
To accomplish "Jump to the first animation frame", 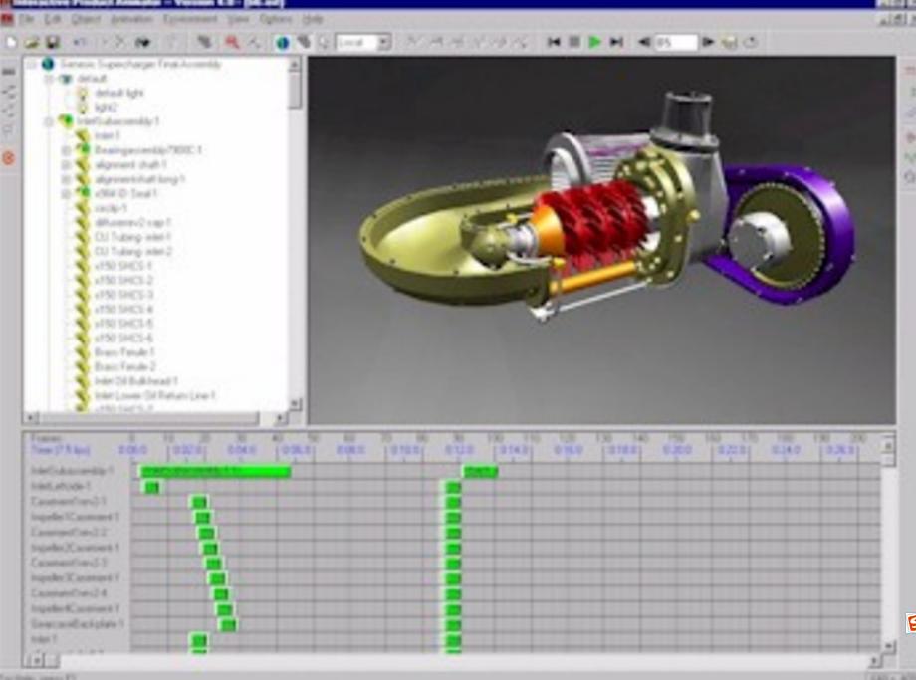I will [554, 42].
